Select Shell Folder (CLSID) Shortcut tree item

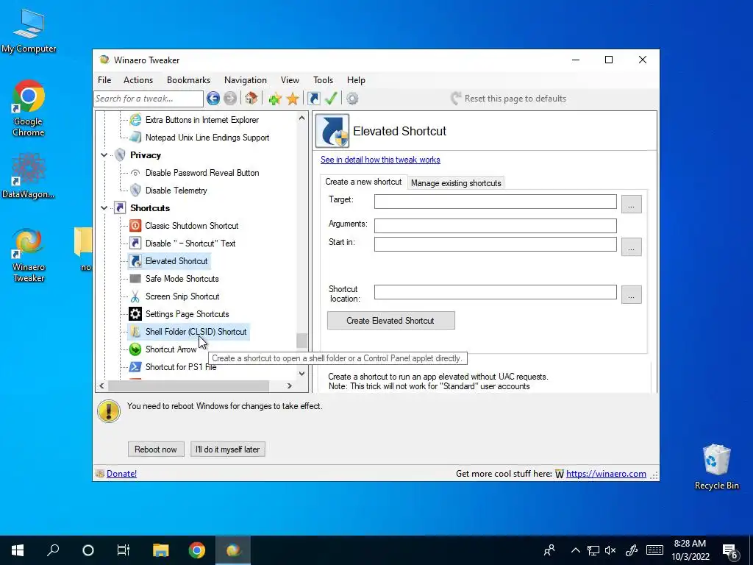click(x=196, y=332)
